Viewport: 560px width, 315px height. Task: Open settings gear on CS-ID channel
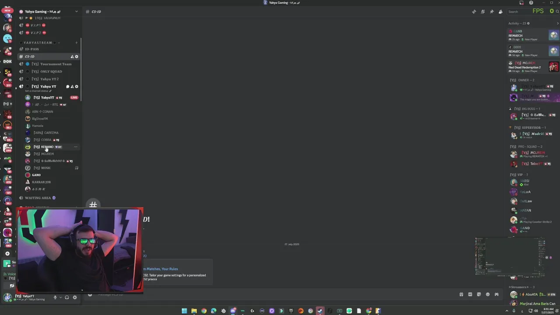tap(77, 56)
